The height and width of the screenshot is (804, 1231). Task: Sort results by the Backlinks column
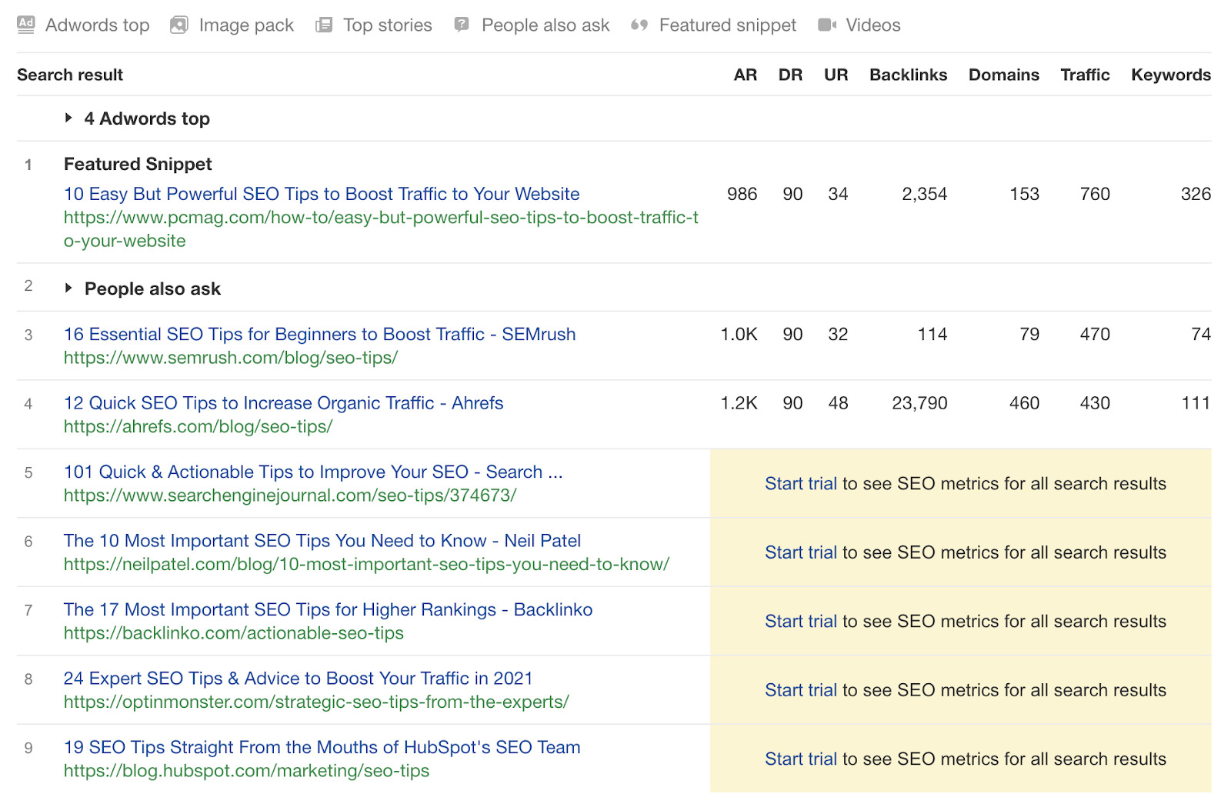pos(908,75)
